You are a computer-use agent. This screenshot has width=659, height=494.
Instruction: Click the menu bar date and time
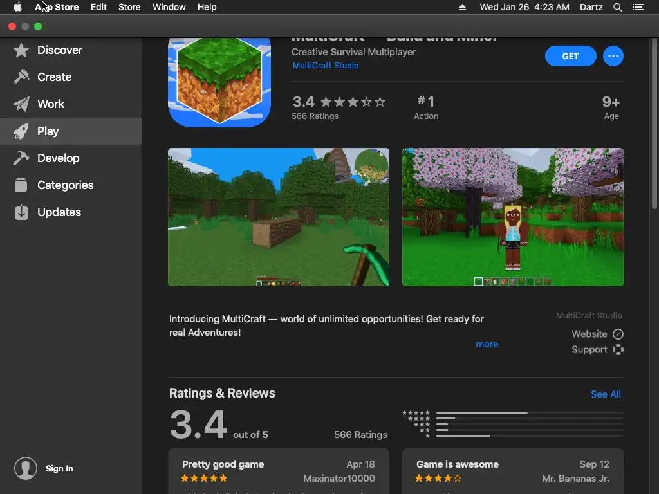point(524,7)
